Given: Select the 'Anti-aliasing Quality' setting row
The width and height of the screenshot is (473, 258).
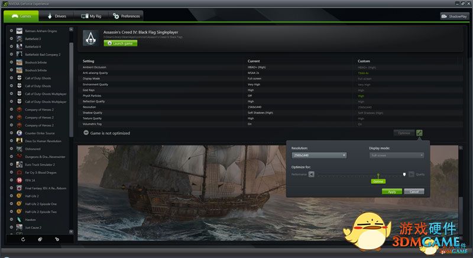Looking at the screenshot, I should pos(270,73).
